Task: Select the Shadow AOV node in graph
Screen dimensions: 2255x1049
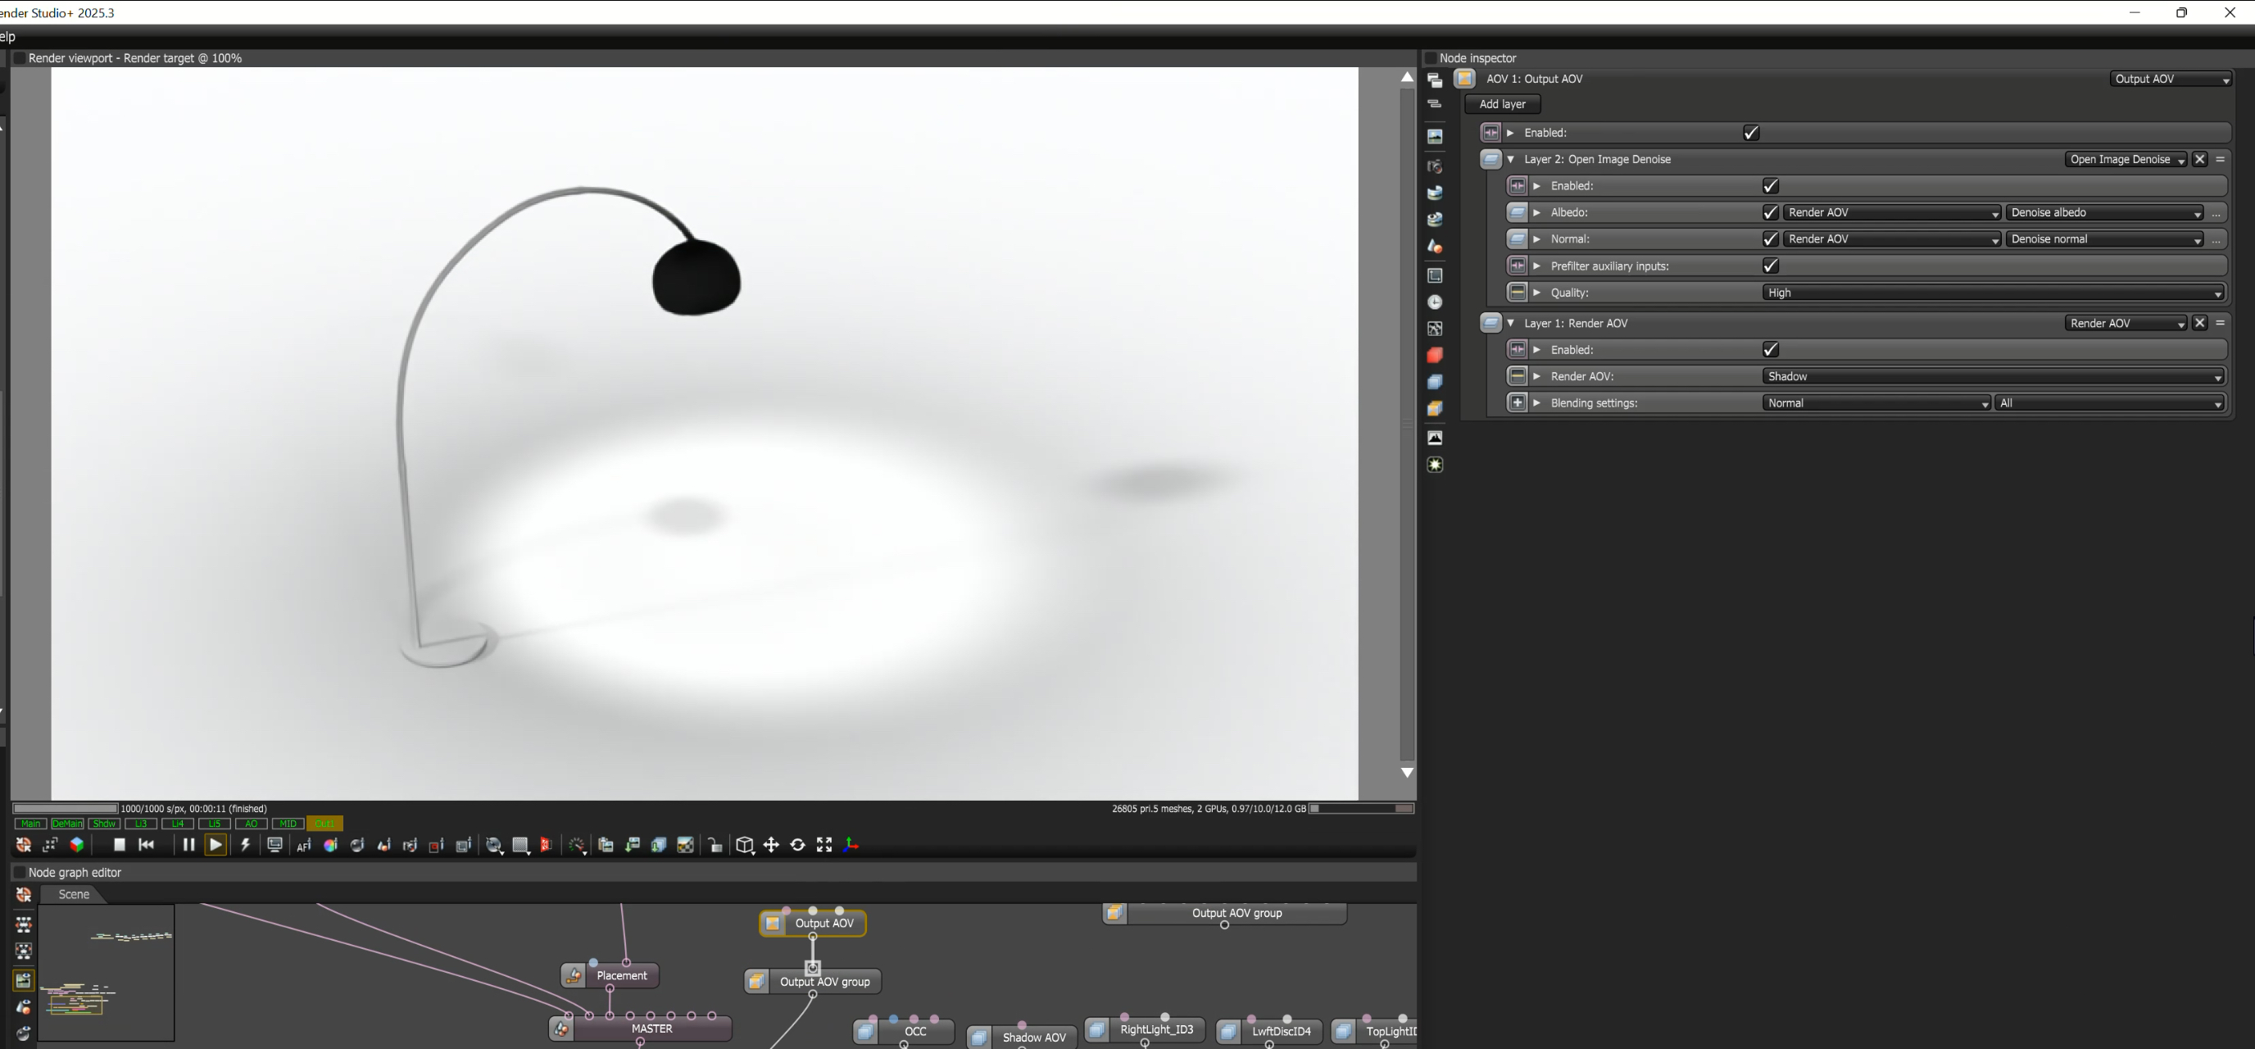Action: point(1033,1038)
